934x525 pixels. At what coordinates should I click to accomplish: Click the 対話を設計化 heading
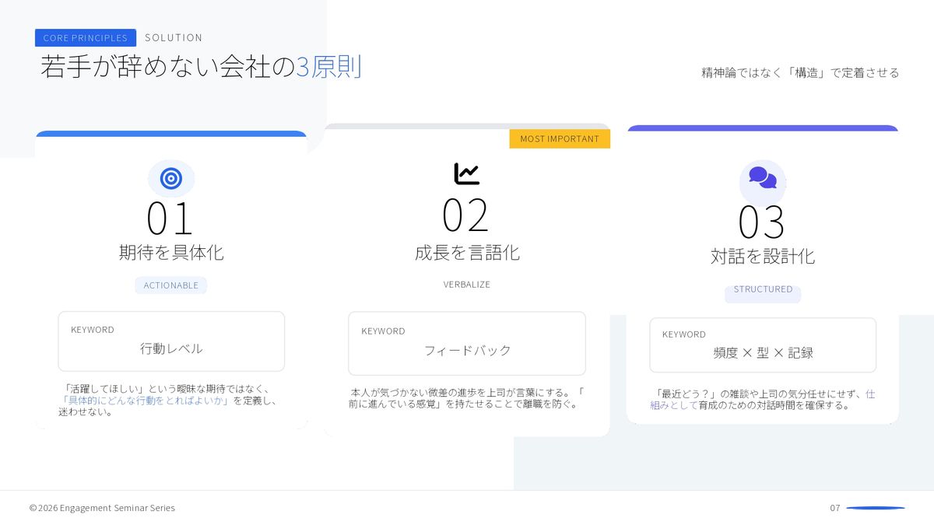[x=763, y=257]
